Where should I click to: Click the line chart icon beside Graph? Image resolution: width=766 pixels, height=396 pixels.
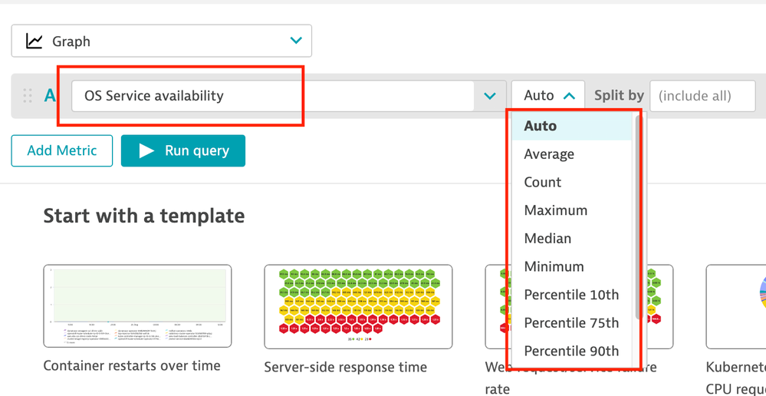[x=35, y=41]
